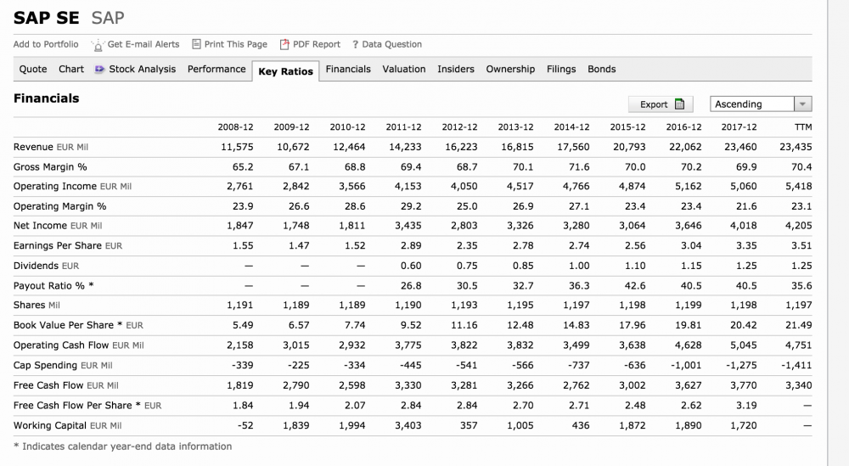Click the Data Question question-mark icon
This screenshot has height=466, width=849.
pos(355,44)
